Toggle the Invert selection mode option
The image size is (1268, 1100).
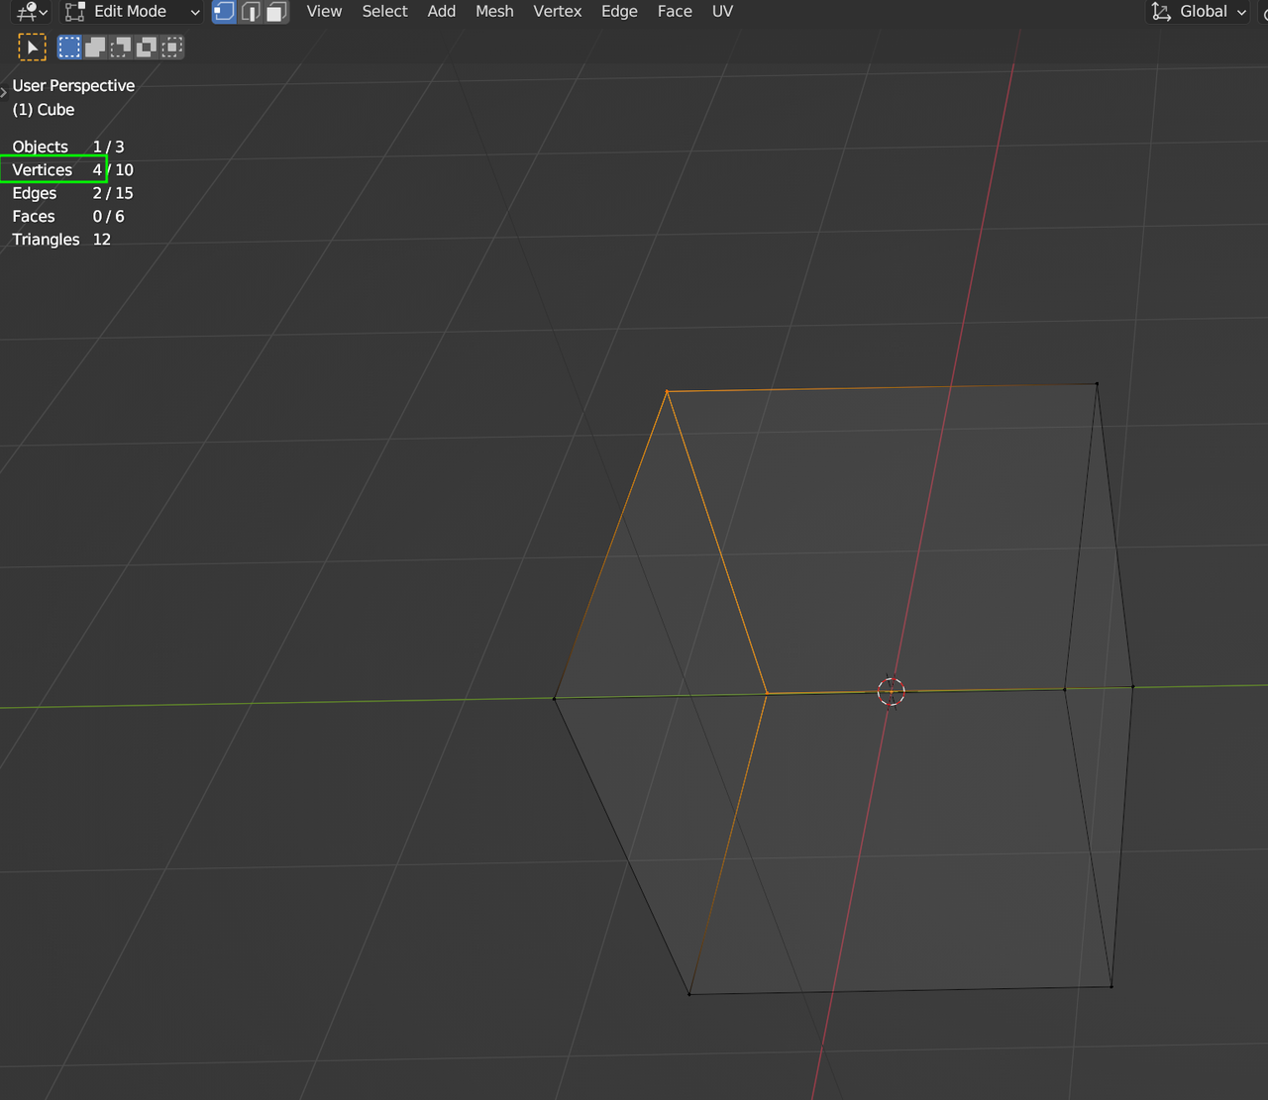coord(146,47)
